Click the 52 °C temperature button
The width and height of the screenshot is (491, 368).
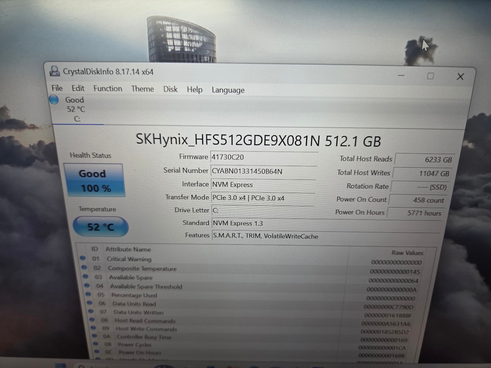[x=101, y=227]
